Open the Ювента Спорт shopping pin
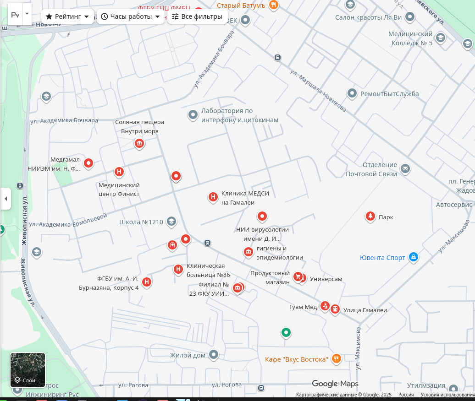475x401 pixels. coord(414,257)
